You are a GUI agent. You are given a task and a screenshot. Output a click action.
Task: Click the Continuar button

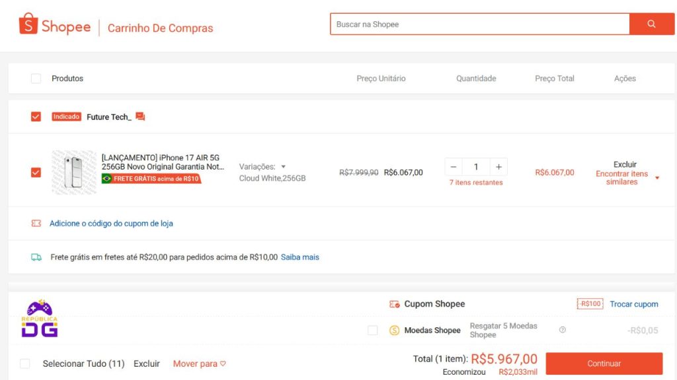604,364
